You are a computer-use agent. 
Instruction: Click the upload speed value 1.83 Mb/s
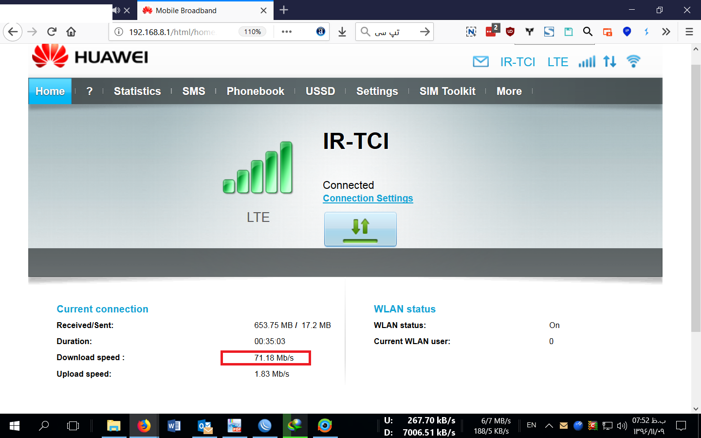point(272,374)
